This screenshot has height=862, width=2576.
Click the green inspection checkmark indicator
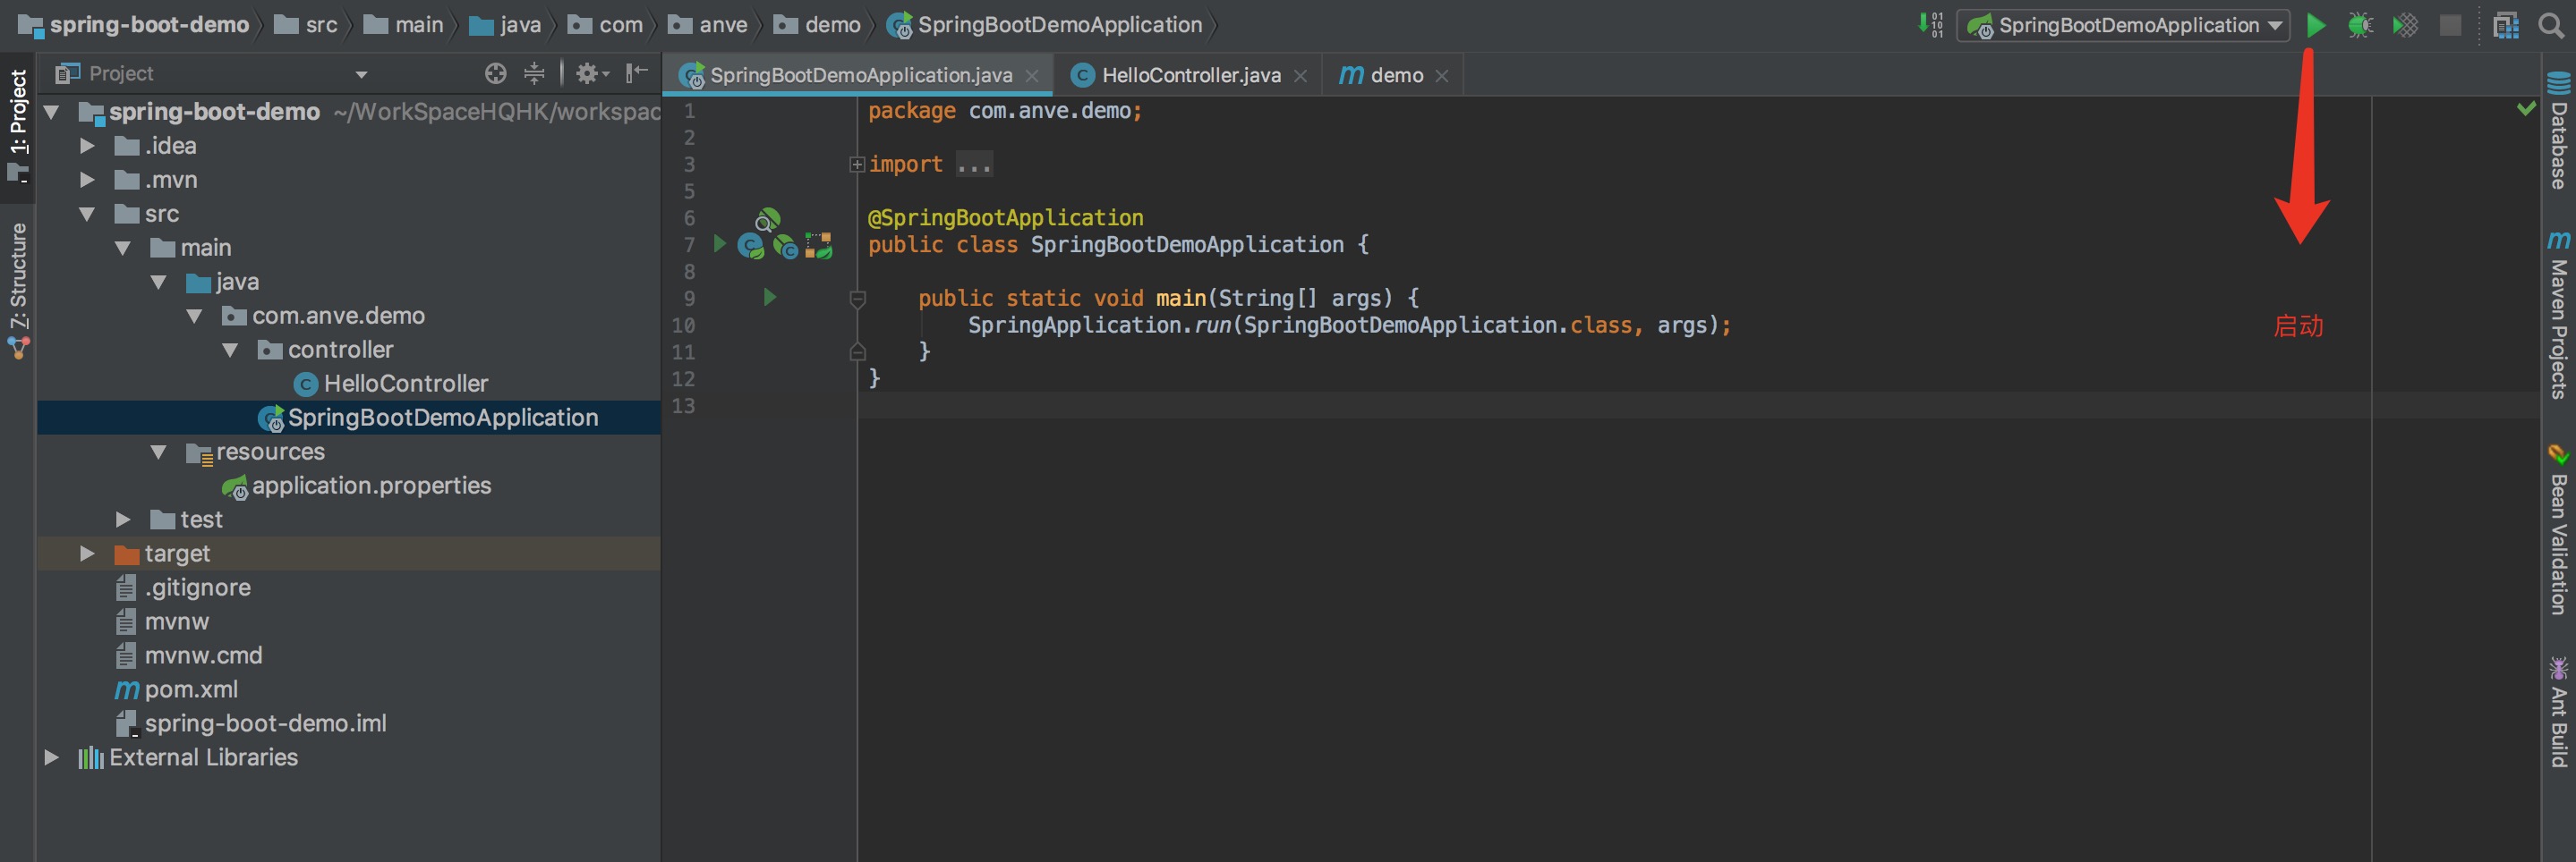click(2526, 108)
